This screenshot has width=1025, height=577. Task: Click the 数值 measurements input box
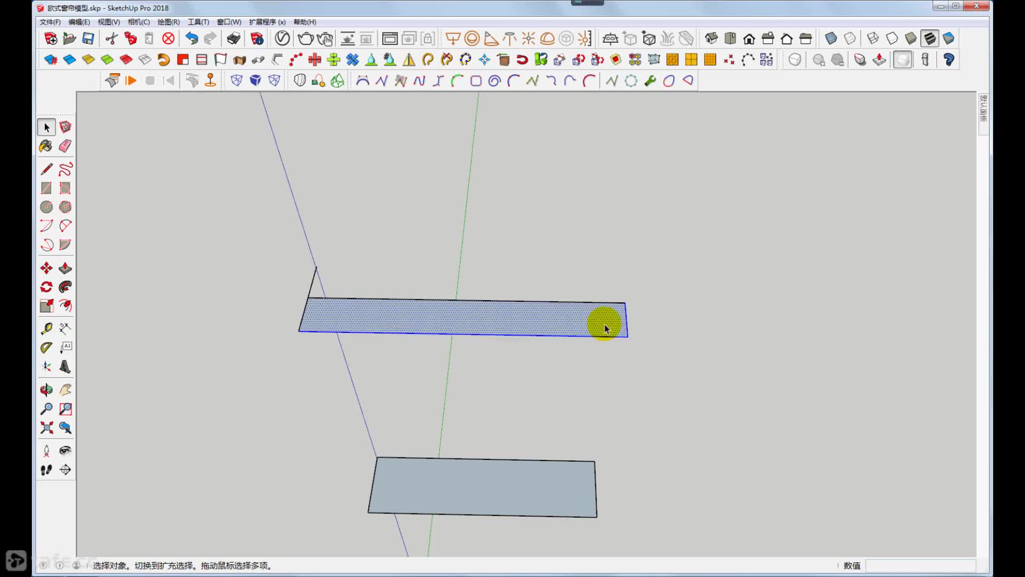920,566
